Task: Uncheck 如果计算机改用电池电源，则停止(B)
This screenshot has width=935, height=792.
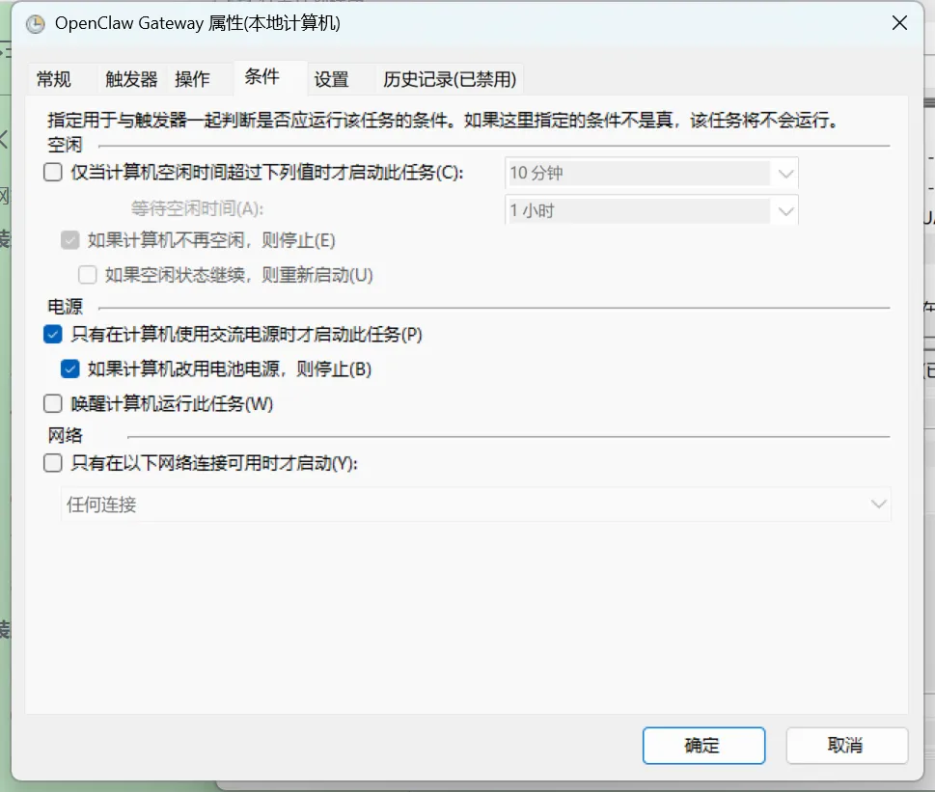Action: tap(69, 369)
